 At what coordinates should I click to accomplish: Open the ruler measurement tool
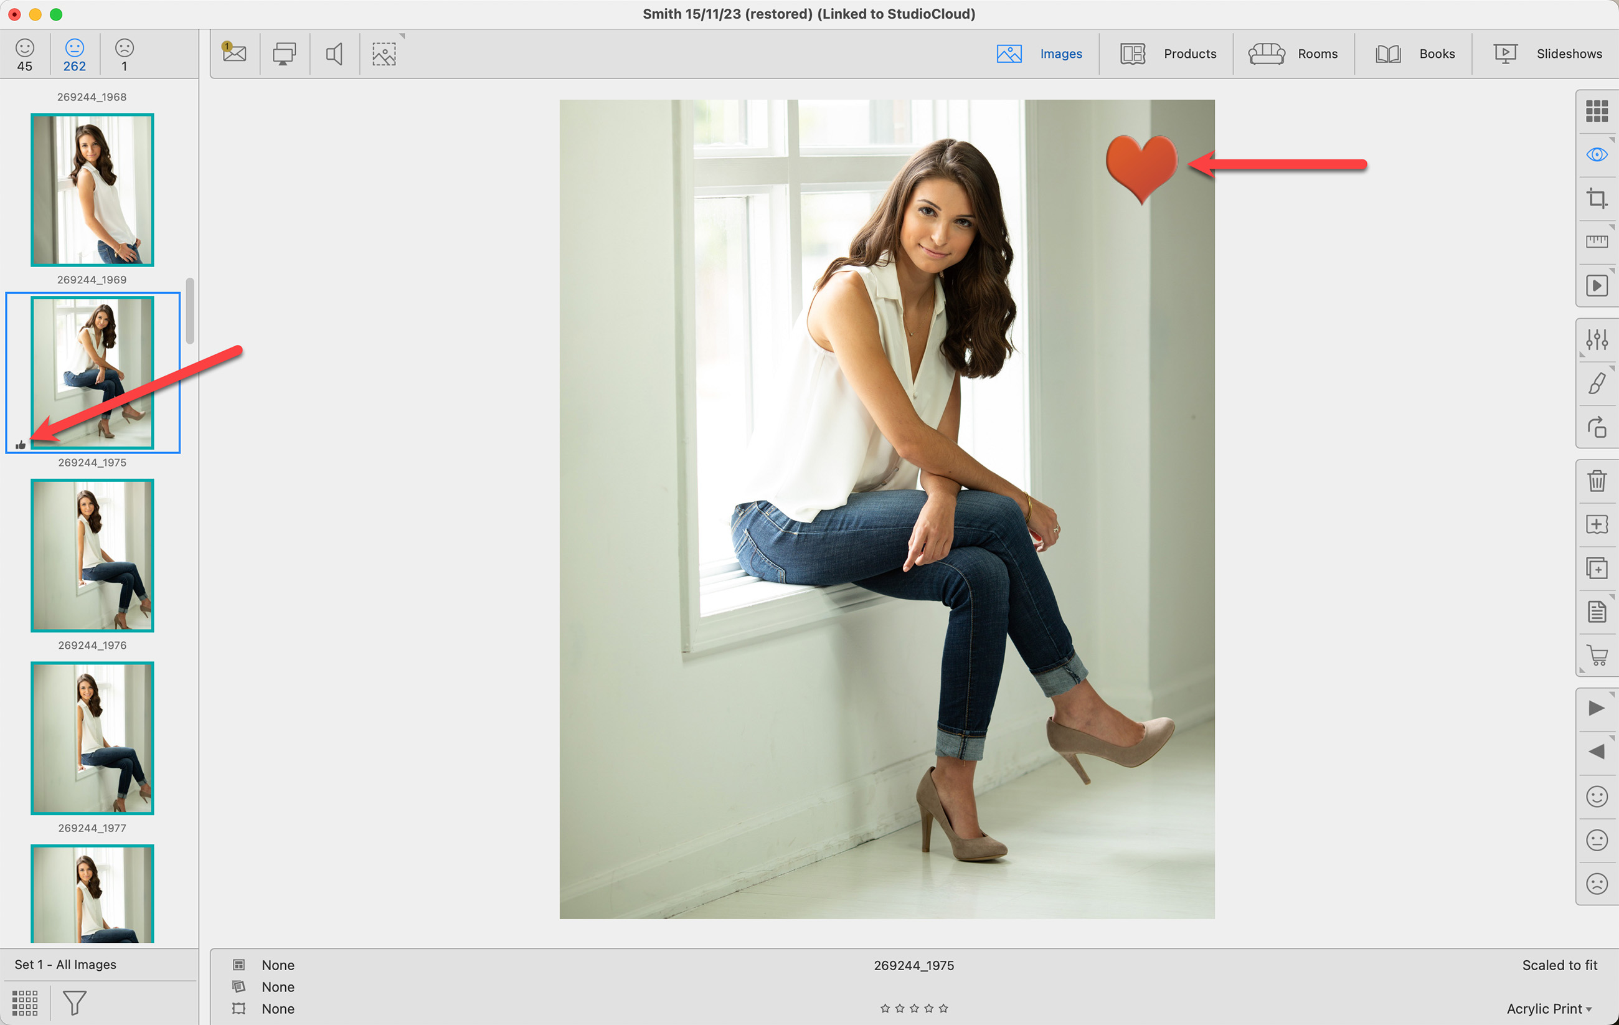(1596, 242)
